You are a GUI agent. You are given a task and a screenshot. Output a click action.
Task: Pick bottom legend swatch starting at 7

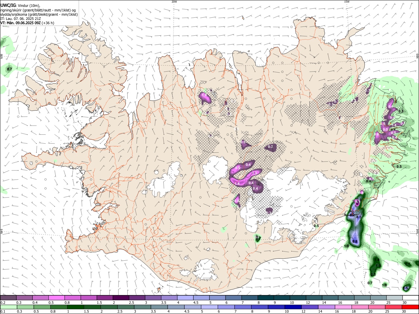(243, 307)
